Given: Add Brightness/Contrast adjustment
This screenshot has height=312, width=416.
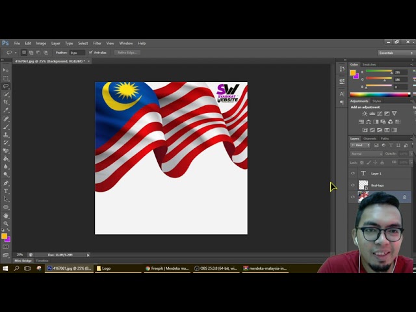Looking at the screenshot, I should coord(365,114).
